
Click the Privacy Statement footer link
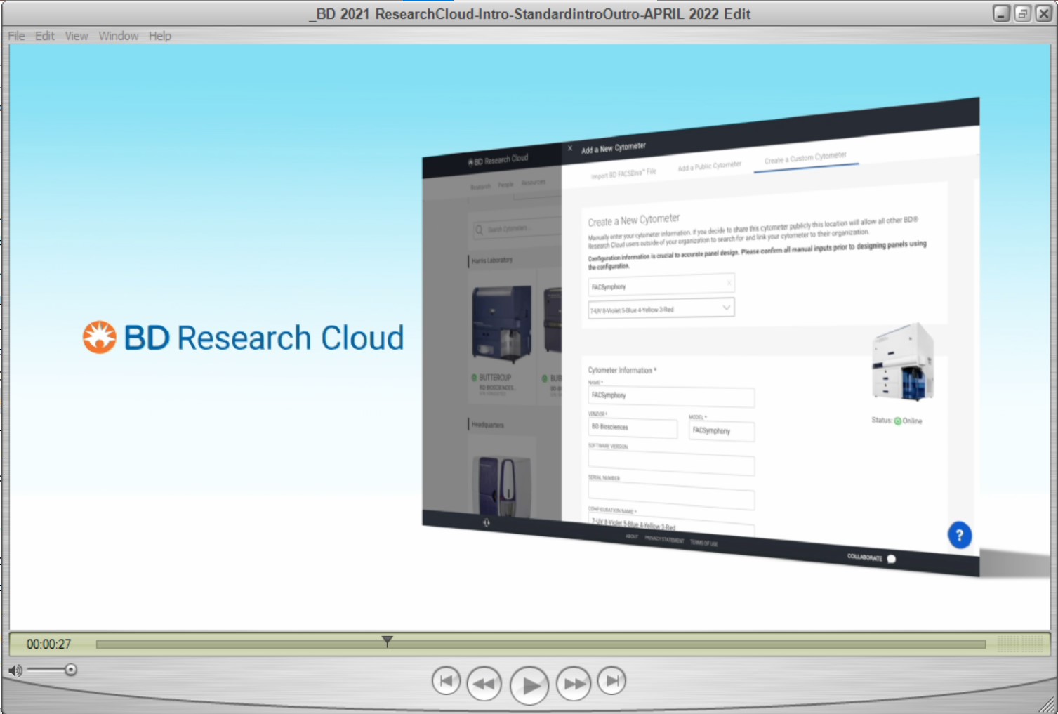664,539
